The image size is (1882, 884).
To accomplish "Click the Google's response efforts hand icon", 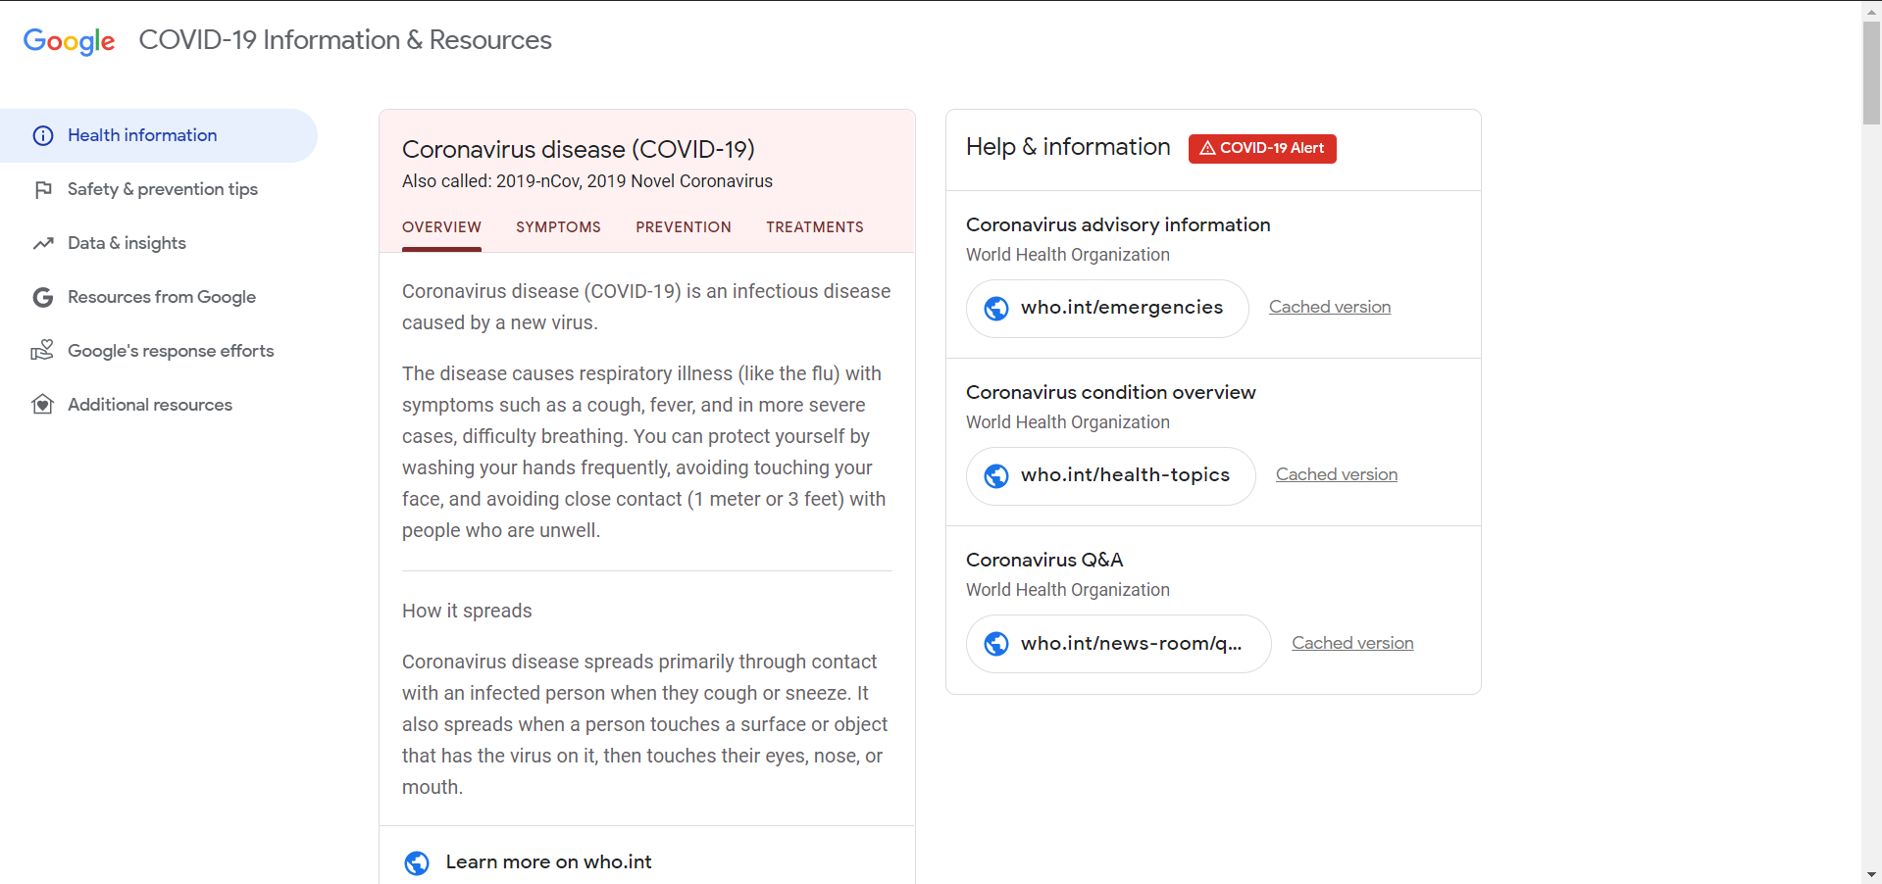I will pos(42,351).
